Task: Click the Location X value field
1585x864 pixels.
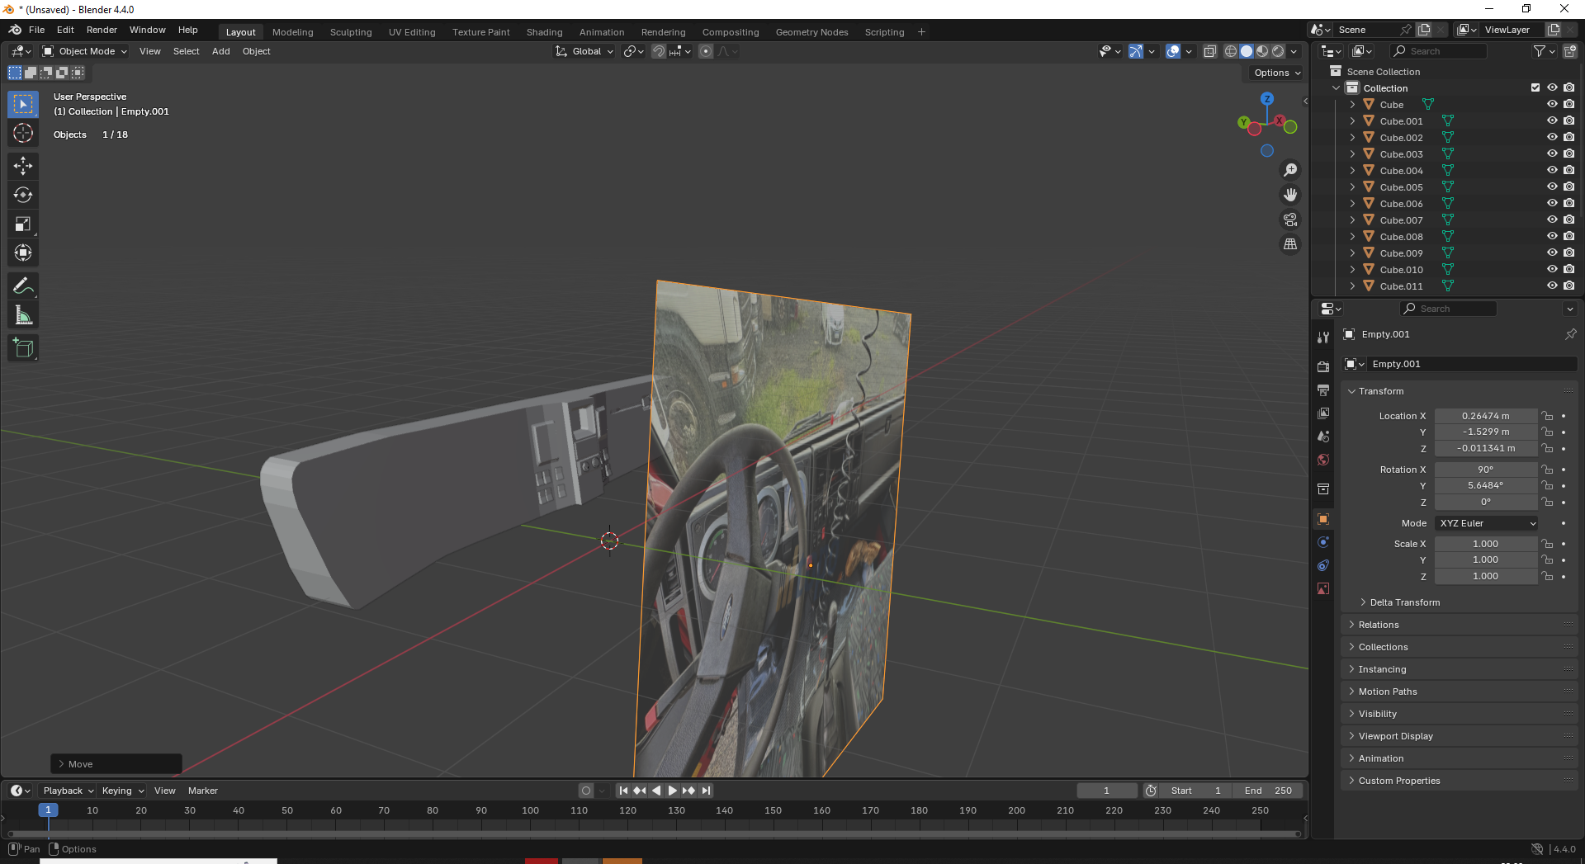Action: (1485, 416)
